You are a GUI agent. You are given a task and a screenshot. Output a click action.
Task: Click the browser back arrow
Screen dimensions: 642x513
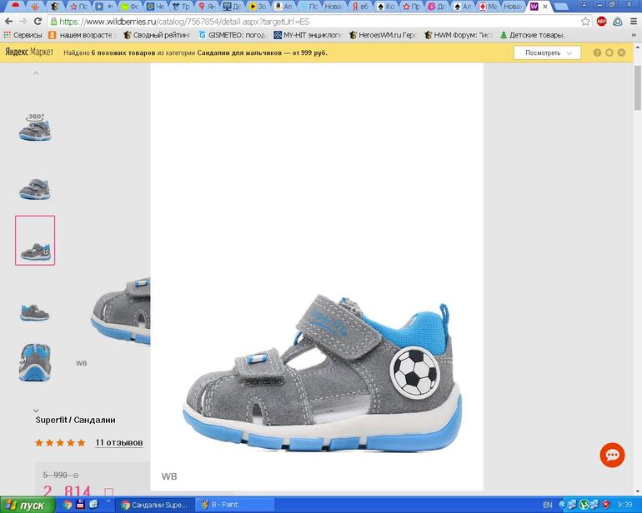[x=8, y=22]
